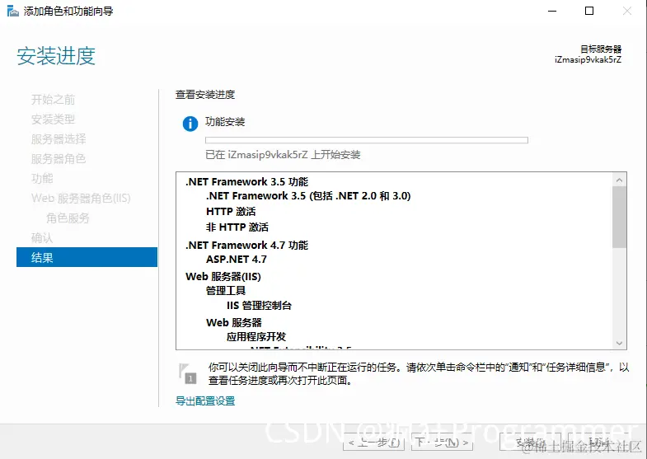Minimize the wizard window
647x459 pixels.
(x=552, y=12)
